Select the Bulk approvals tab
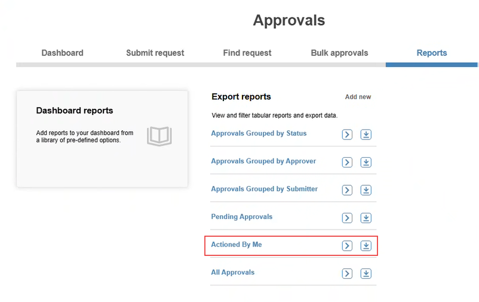Image resolution: width=479 pixels, height=302 pixels. pyautogui.click(x=339, y=53)
